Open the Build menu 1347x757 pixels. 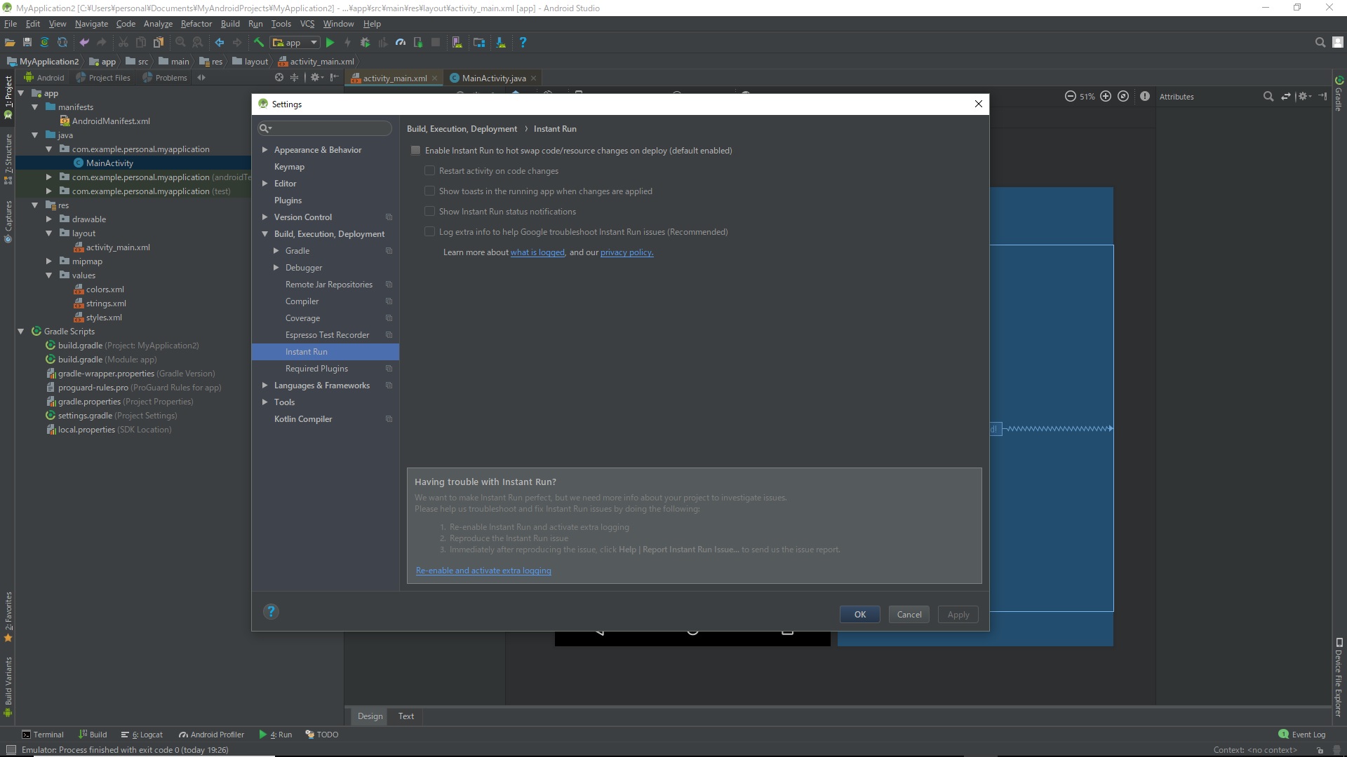coord(230,24)
